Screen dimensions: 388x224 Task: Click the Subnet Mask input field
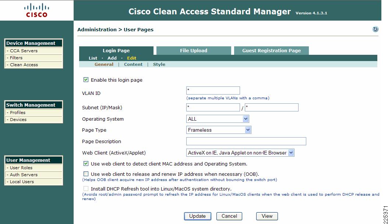pos(272,107)
